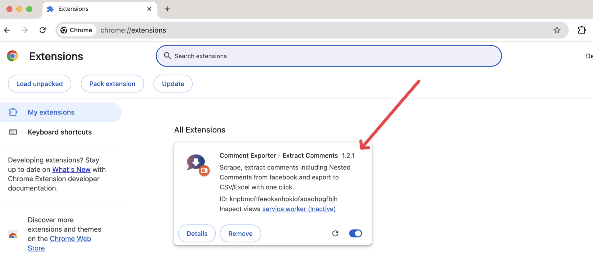Open a new tab with plus button

pyautogui.click(x=167, y=9)
